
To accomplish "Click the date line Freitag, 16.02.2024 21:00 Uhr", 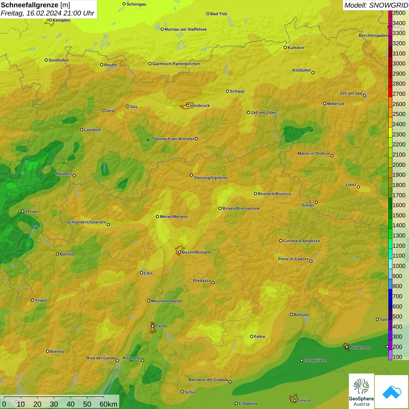I will (47, 13).
